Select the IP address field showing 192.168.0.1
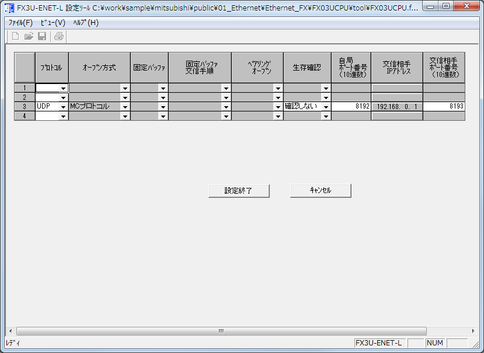The image size is (484, 353). click(x=396, y=106)
